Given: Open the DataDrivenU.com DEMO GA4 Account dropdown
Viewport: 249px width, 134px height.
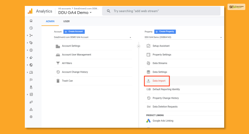Looking at the screenshot, I should pos(93,37).
